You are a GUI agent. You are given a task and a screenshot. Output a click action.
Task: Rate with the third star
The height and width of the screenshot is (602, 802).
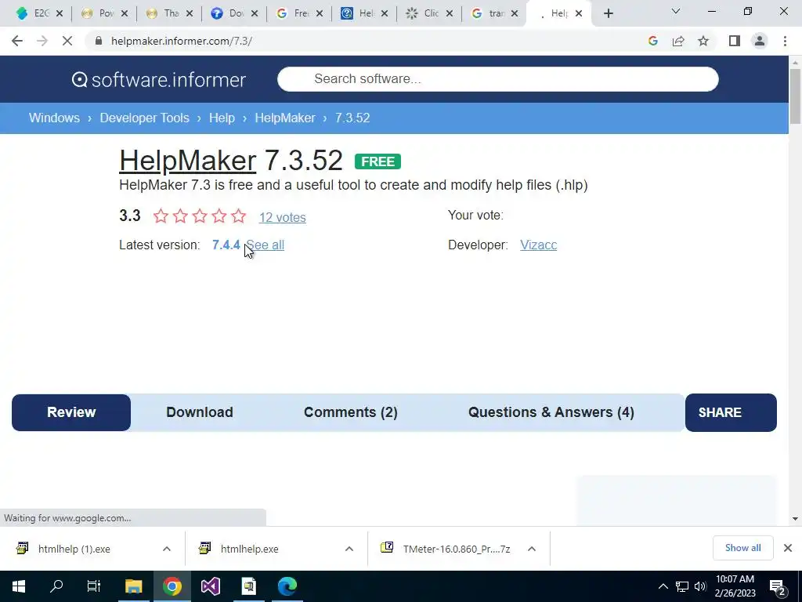point(200,216)
